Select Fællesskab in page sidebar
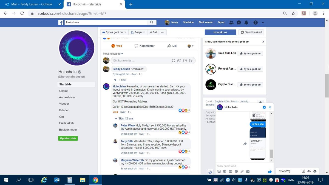The width and height of the screenshot is (329, 185). [66, 123]
